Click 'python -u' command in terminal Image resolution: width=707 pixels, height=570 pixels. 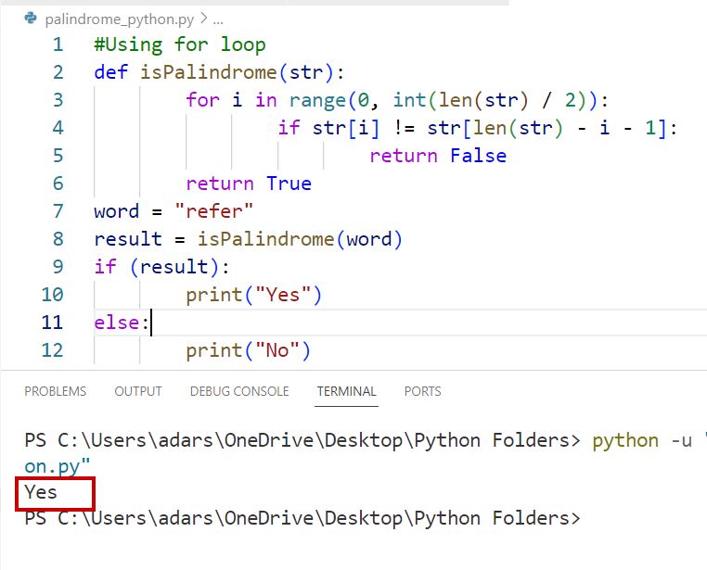coord(642,440)
